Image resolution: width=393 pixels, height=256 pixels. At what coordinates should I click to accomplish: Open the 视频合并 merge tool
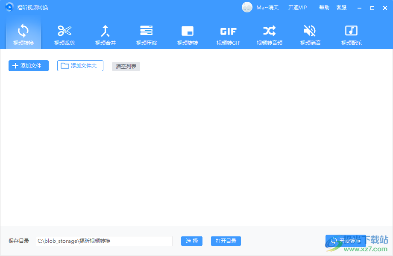click(x=106, y=35)
